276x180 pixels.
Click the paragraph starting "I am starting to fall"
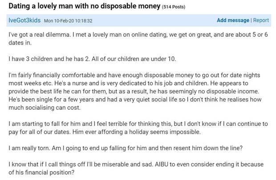(138, 128)
